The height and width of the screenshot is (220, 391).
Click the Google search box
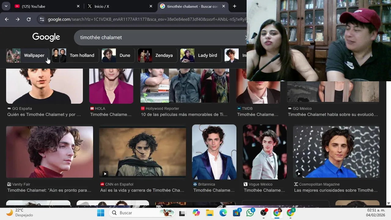[160, 37]
